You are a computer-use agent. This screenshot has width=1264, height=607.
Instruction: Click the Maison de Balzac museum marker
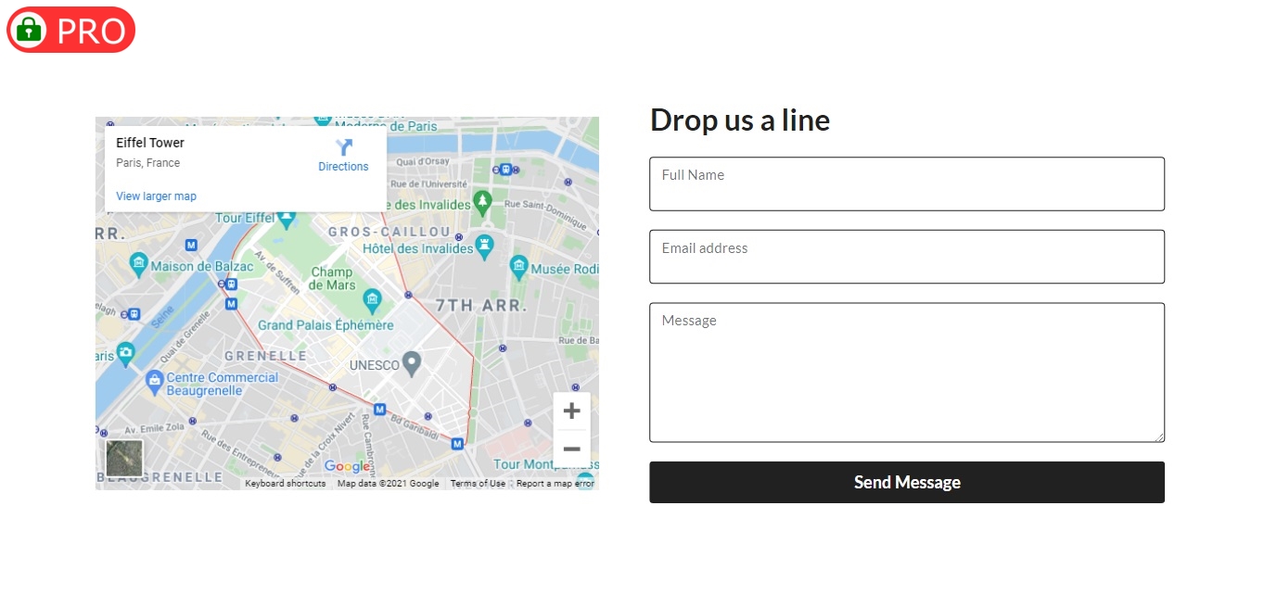pyautogui.click(x=139, y=265)
